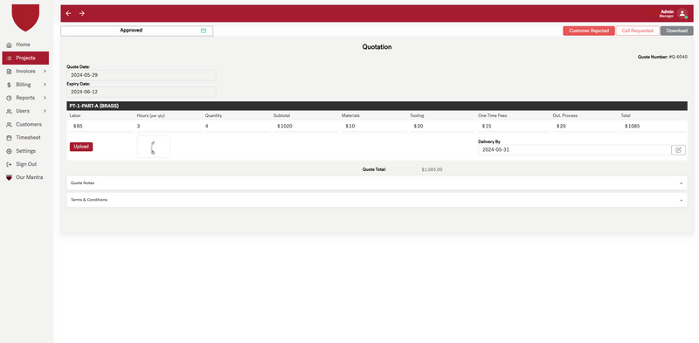The image size is (699, 343).
Task: Select Sign Out in sidebar
Action: click(x=25, y=164)
